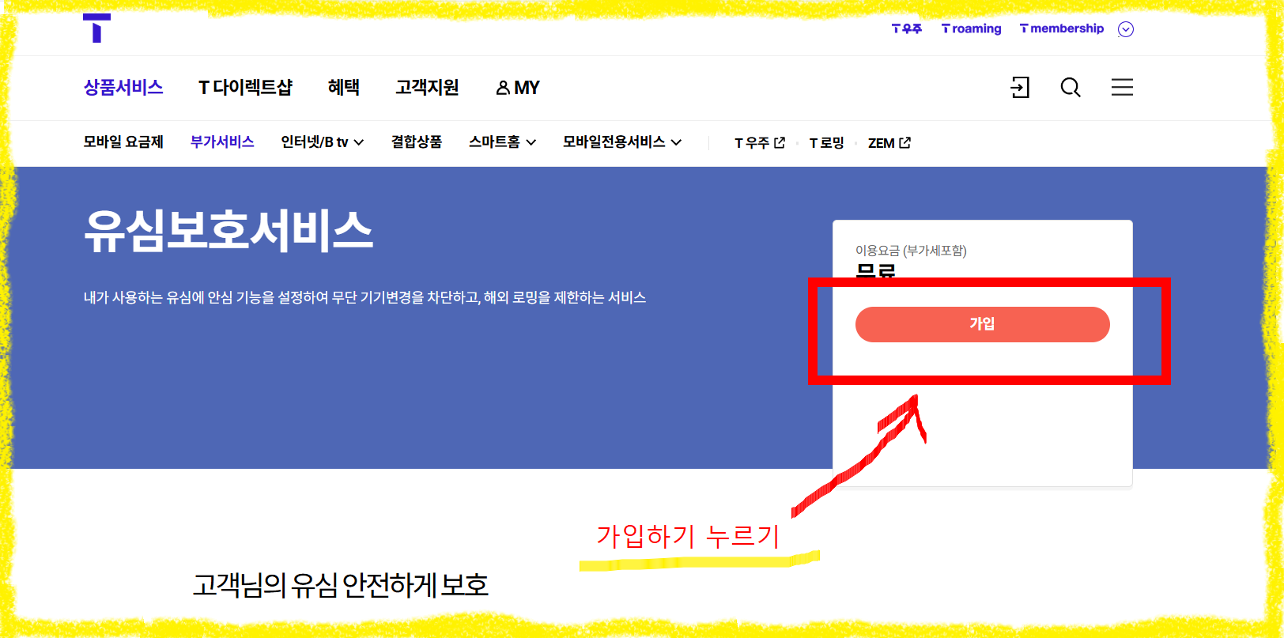The height and width of the screenshot is (638, 1284).
Task: Open the T 우주 external link in submenu
Action: pos(760,143)
